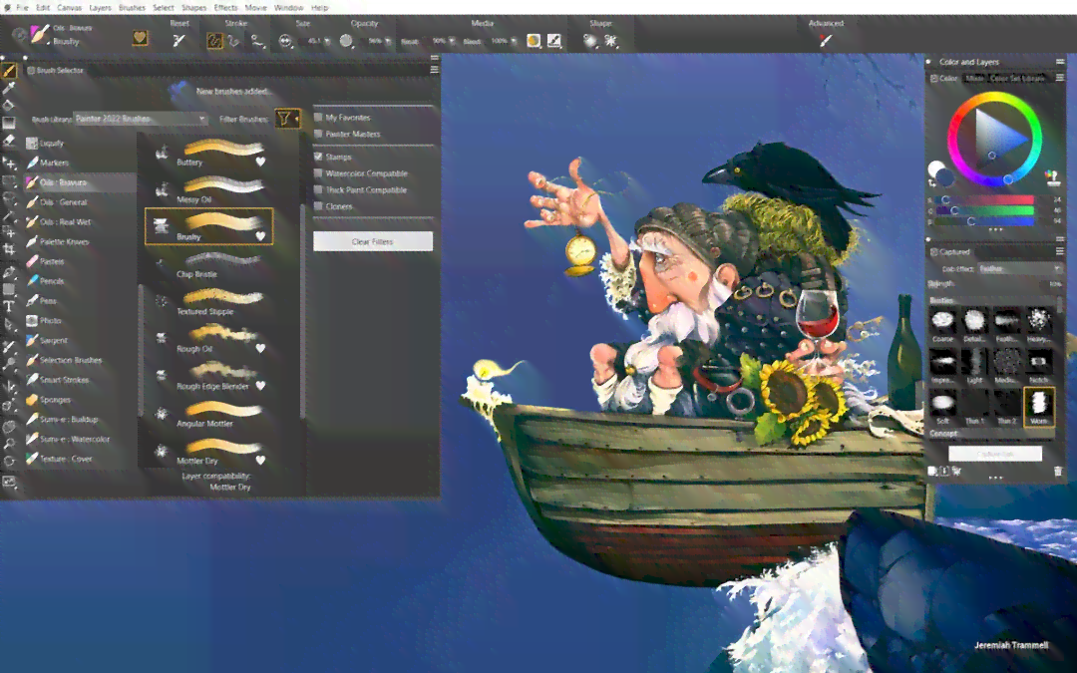This screenshot has width=1077, height=673.
Task: Open the Dab Effect dropdown
Action: coord(1020,268)
